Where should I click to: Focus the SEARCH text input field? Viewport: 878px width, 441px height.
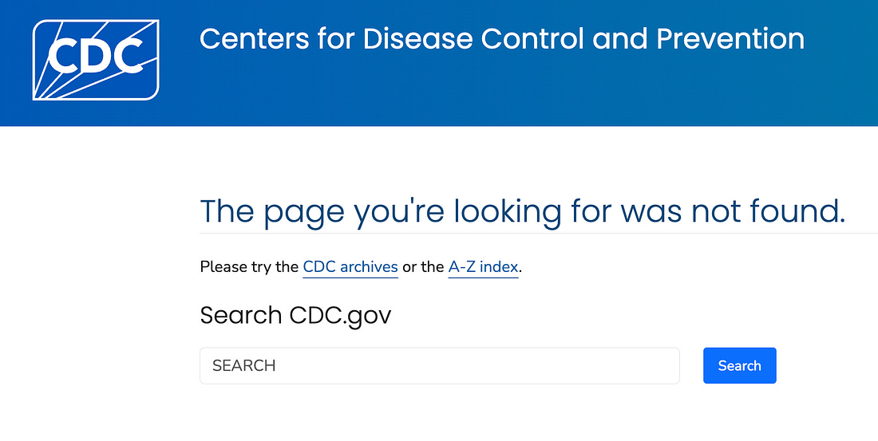tap(439, 366)
